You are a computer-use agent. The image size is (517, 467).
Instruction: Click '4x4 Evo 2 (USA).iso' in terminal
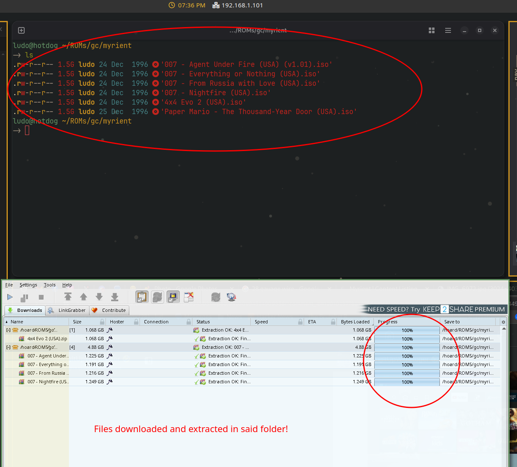203,102
